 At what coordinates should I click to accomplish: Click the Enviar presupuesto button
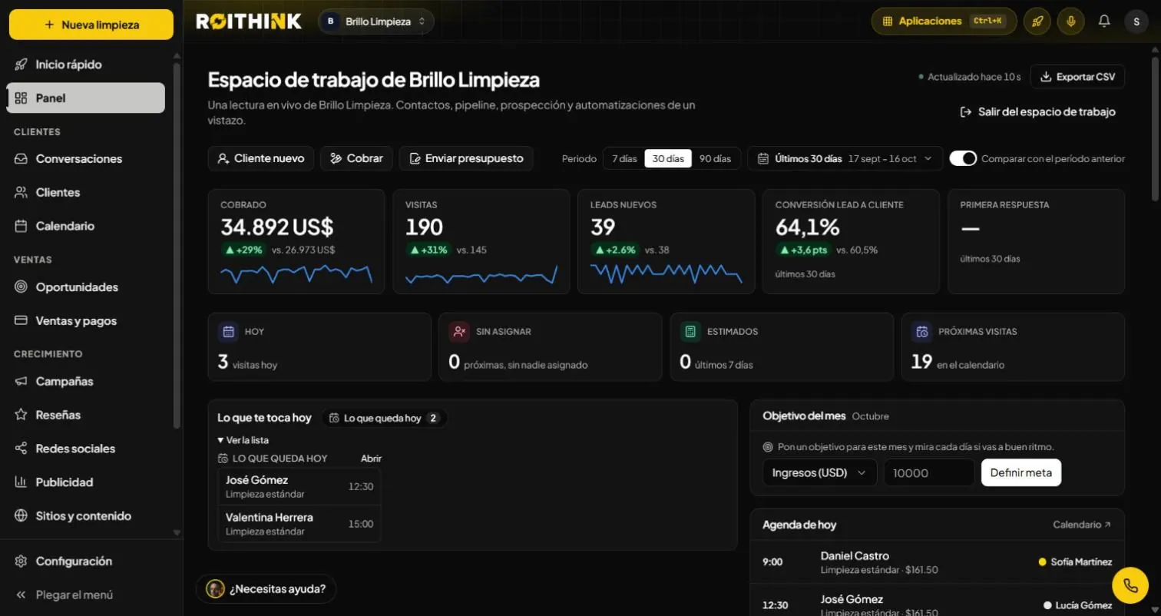coord(466,158)
